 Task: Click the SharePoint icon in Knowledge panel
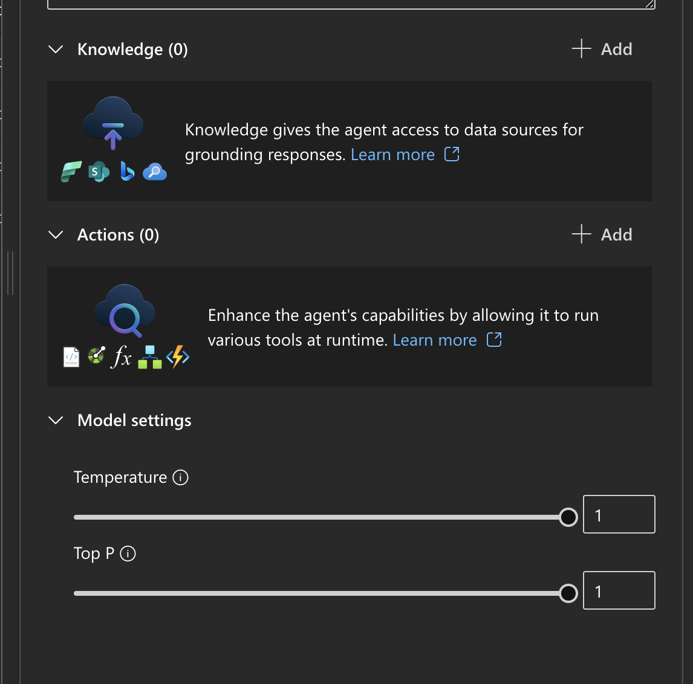[x=99, y=172]
